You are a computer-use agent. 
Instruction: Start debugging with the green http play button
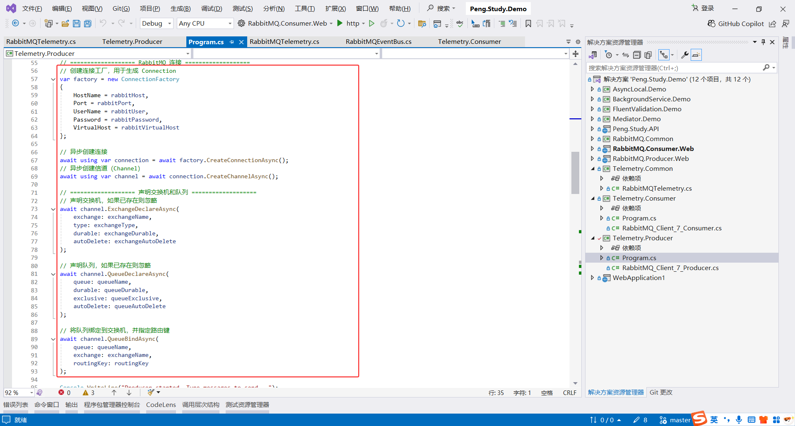(x=340, y=23)
